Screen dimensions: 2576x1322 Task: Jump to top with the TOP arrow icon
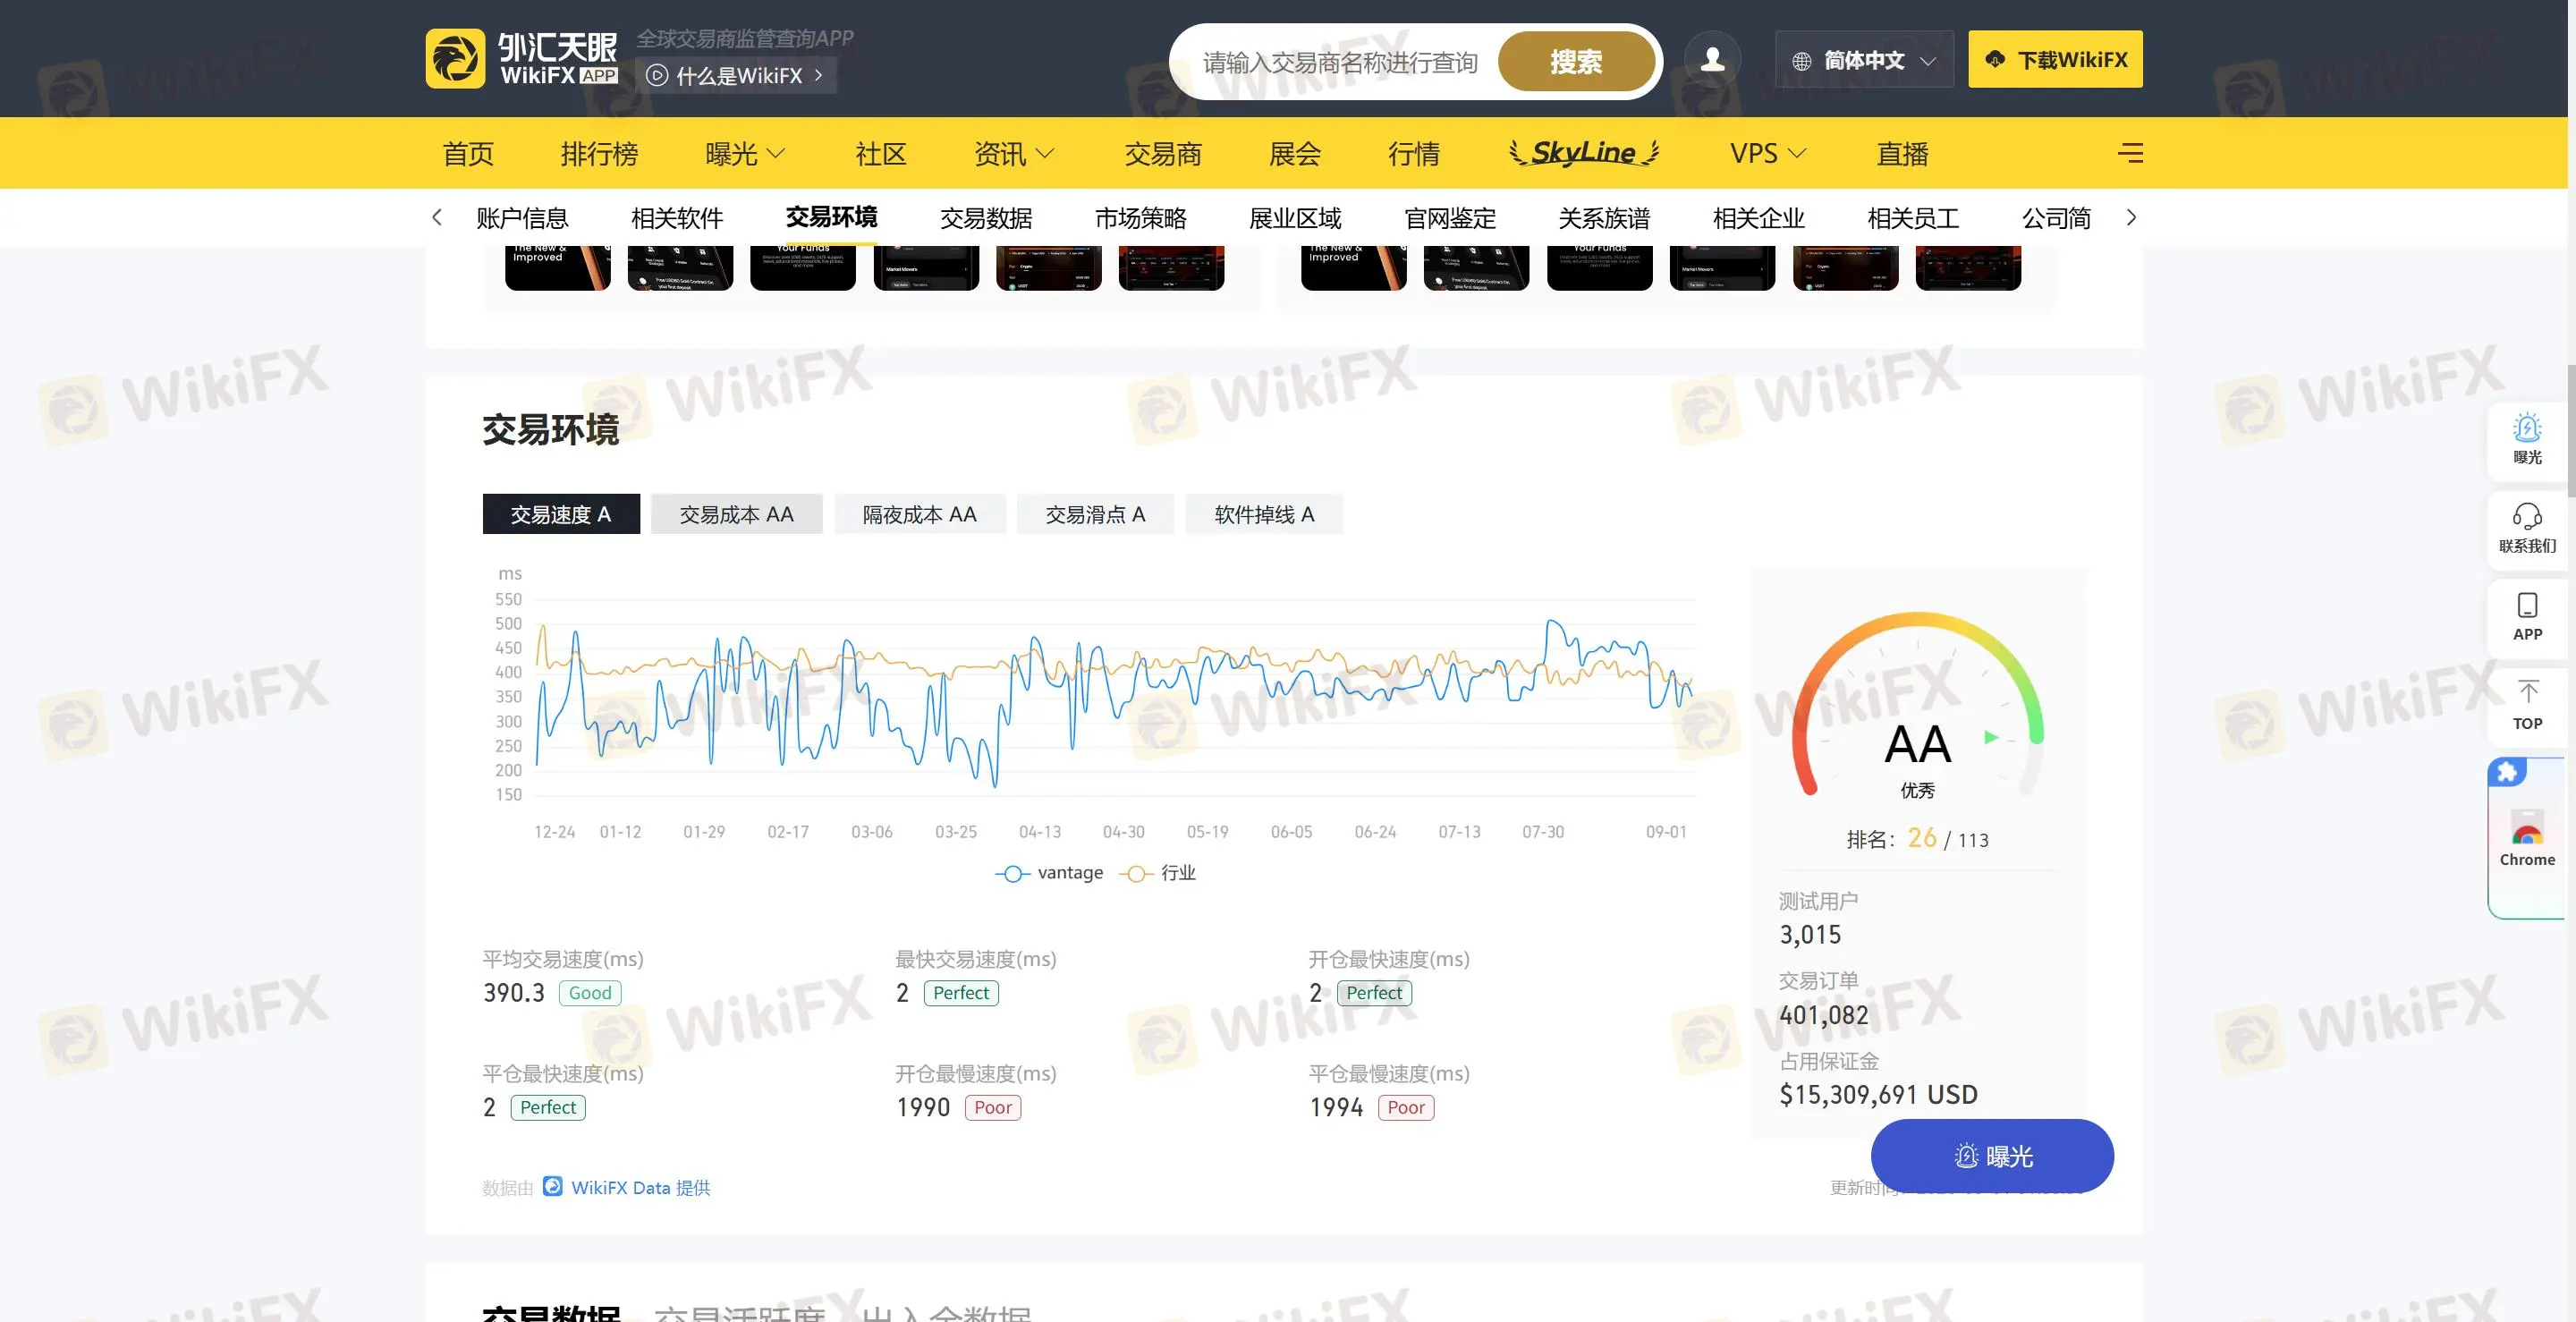pyautogui.click(x=2527, y=692)
